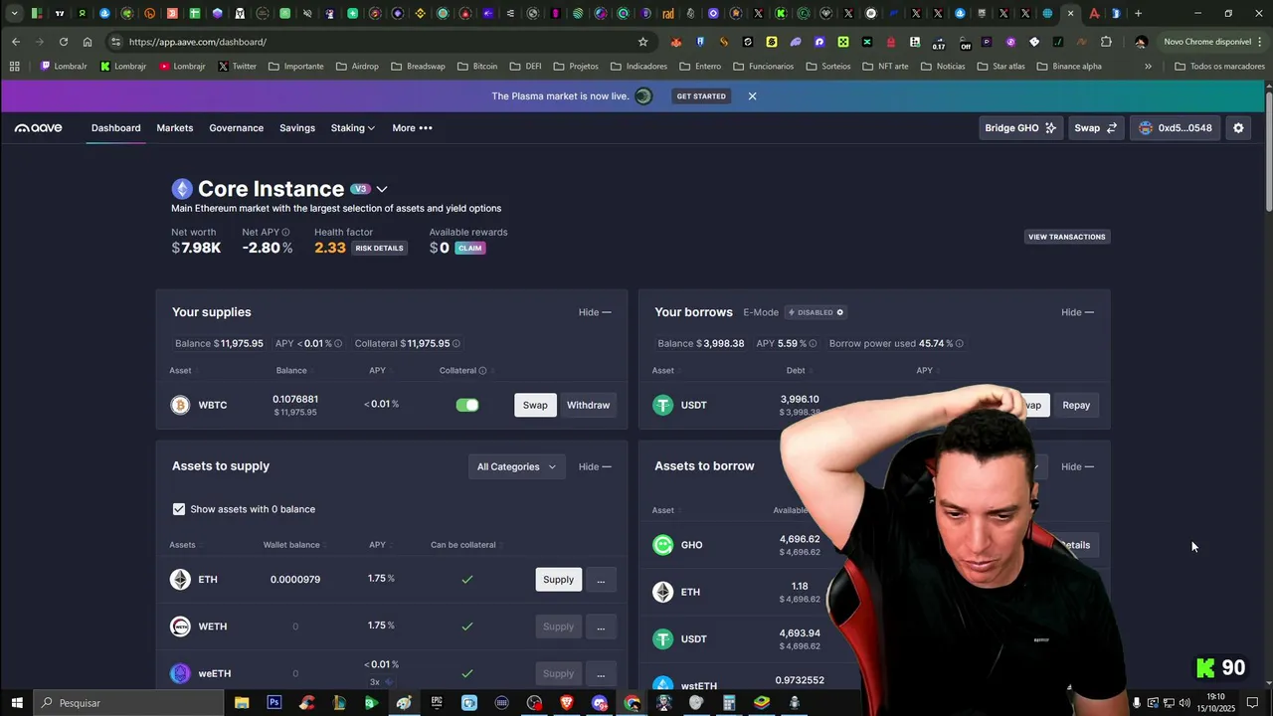Toggle WBTC collateral switch
The image size is (1273, 716).
(467, 405)
